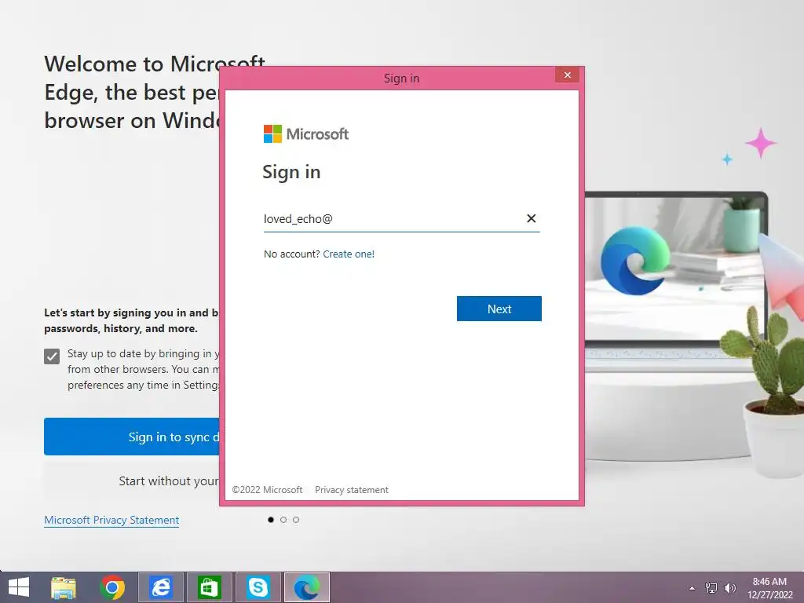The height and width of the screenshot is (603, 804).
Task: Click the Next button
Action: coord(499,309)
